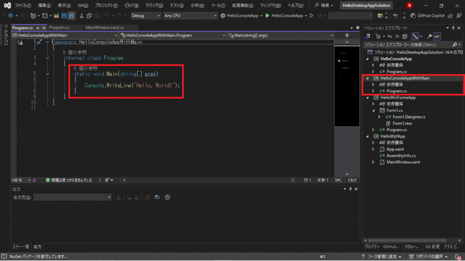Viewport: 465px width, 261px height.
Task: Switch to the MainWindow.xaml.cs tab
Action: [104, 28]
